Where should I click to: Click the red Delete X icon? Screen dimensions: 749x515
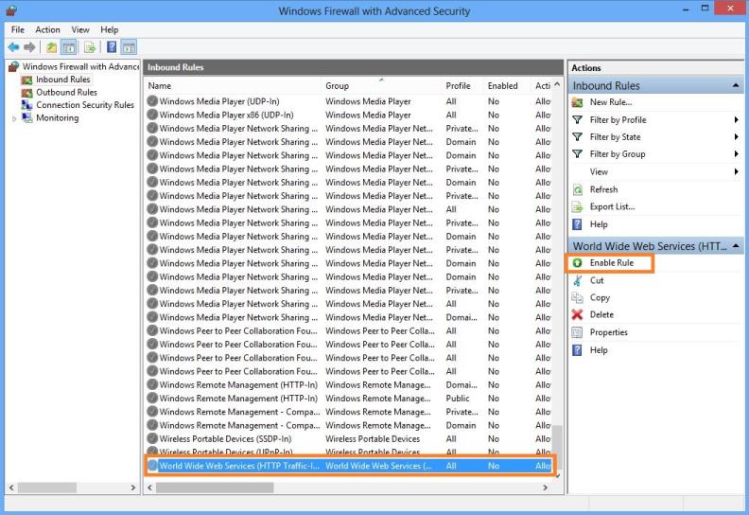pyautogui.click(x=578, y=315)
